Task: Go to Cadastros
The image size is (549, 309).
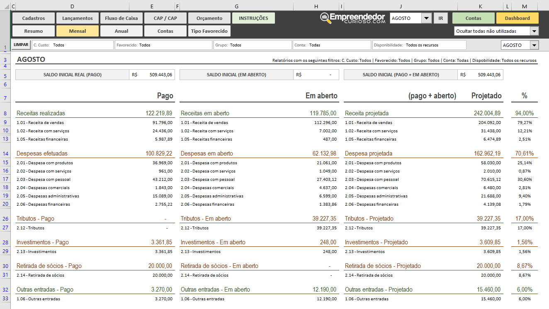Action: pos(33,18)
